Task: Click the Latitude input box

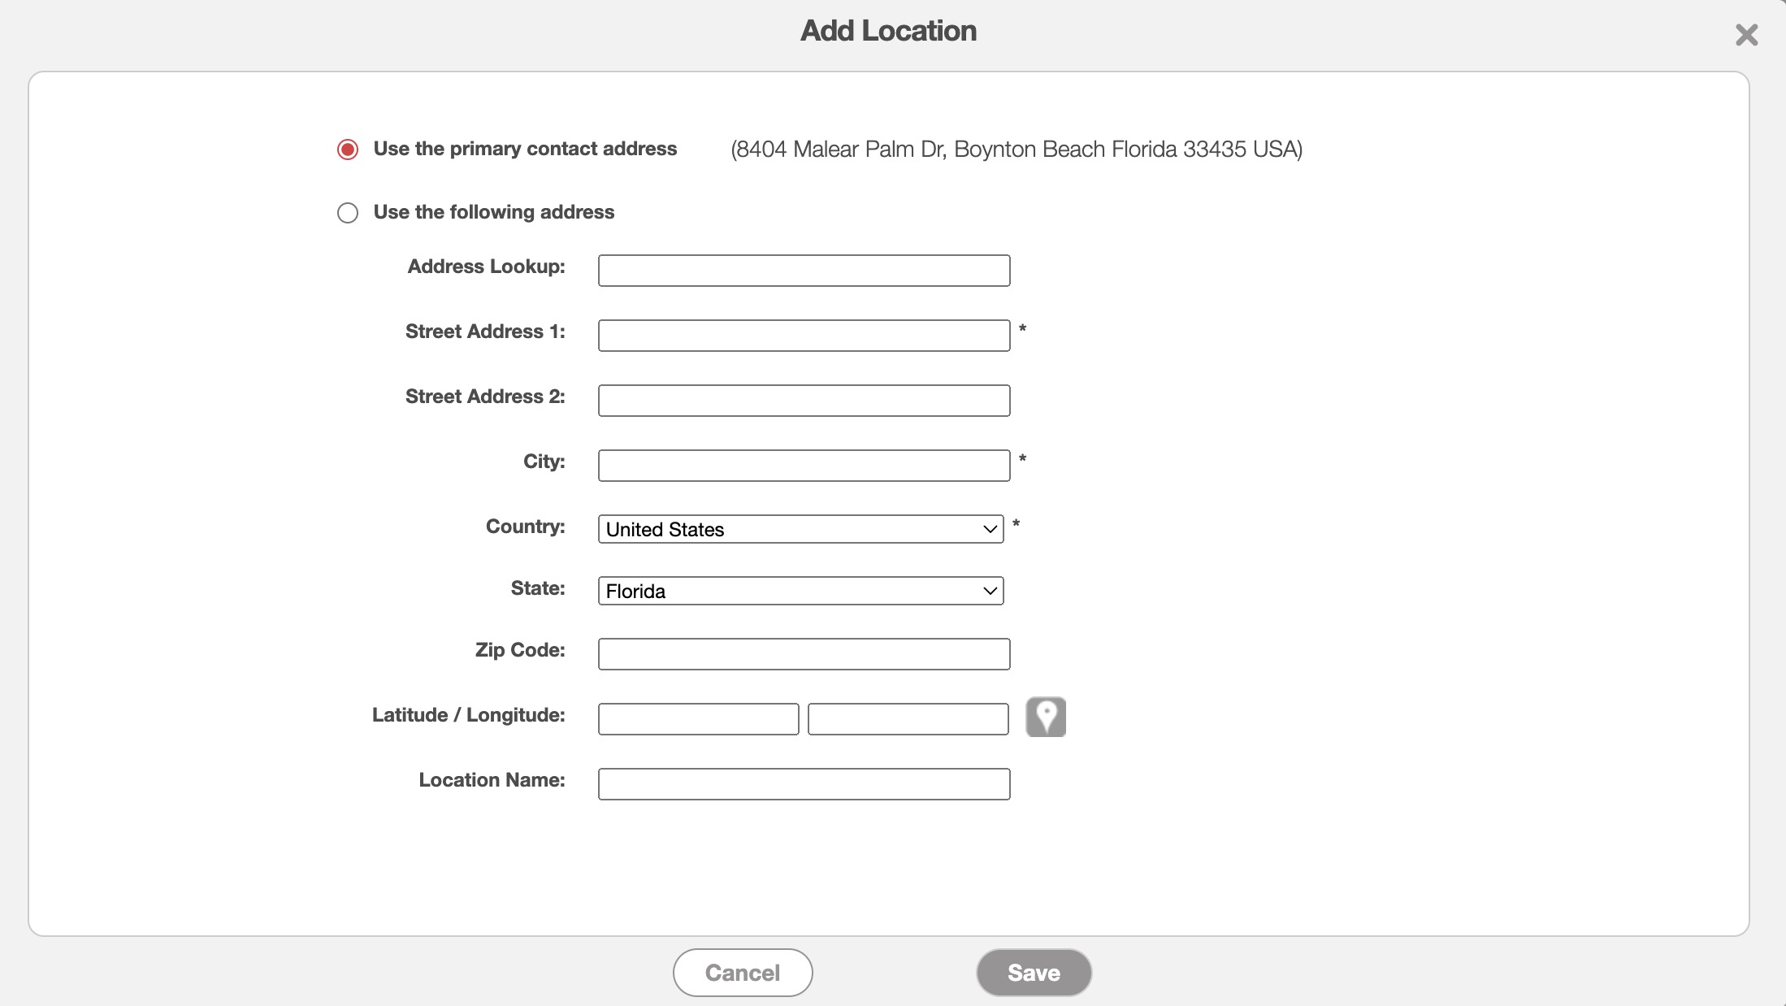Action: 698,719
